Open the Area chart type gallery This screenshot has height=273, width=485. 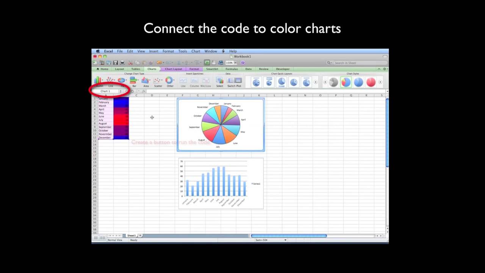coord(146,81)
